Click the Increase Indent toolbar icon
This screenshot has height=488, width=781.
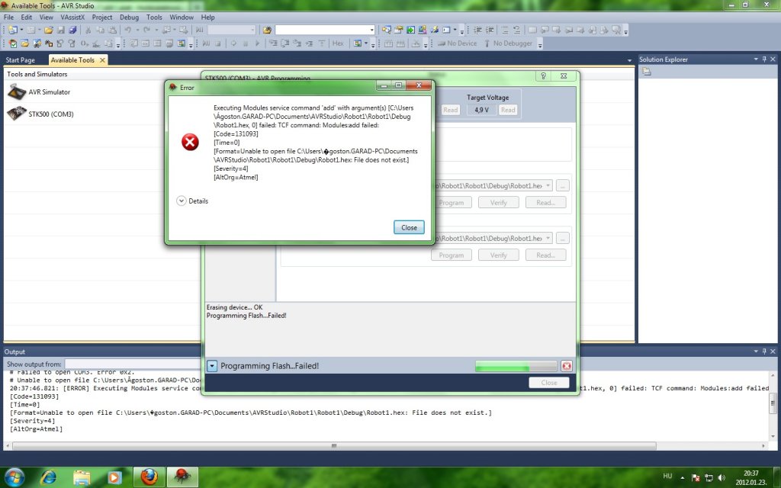(x=490, y=30)
